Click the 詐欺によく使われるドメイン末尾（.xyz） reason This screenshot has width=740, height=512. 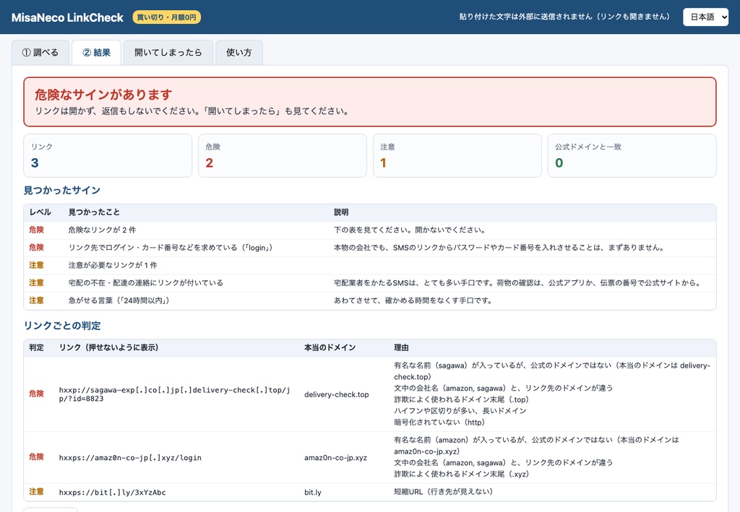click(462, 474)
